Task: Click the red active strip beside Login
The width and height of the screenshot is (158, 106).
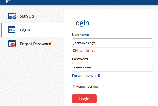Action: click(2, 30)
